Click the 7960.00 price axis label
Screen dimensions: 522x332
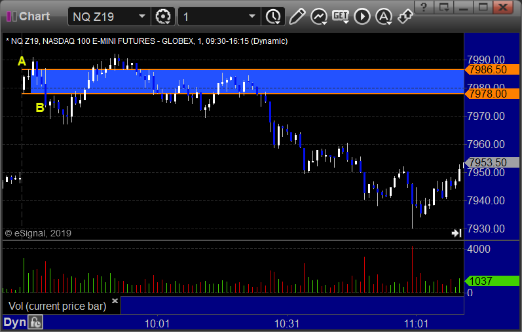(486, 144)
